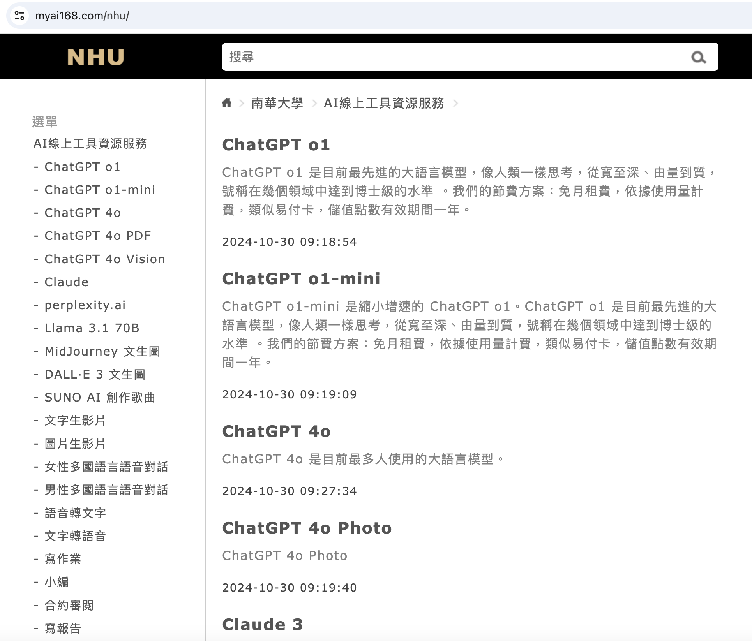Click the 選單 sidebar heading
The height and width of the screenshot is (641, 752).
coord(45,122)
